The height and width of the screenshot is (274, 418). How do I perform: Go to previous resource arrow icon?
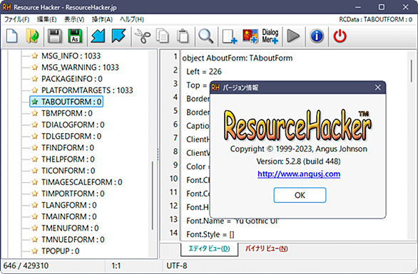98,36
